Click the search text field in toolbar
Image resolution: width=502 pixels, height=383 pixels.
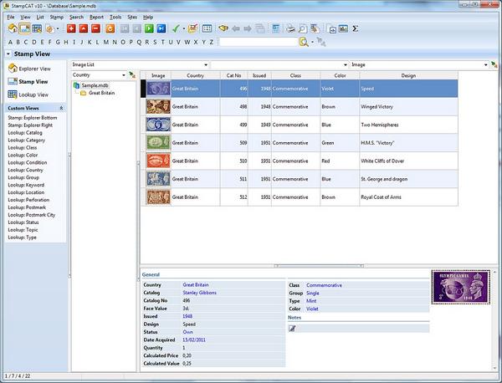coord(259,42)
